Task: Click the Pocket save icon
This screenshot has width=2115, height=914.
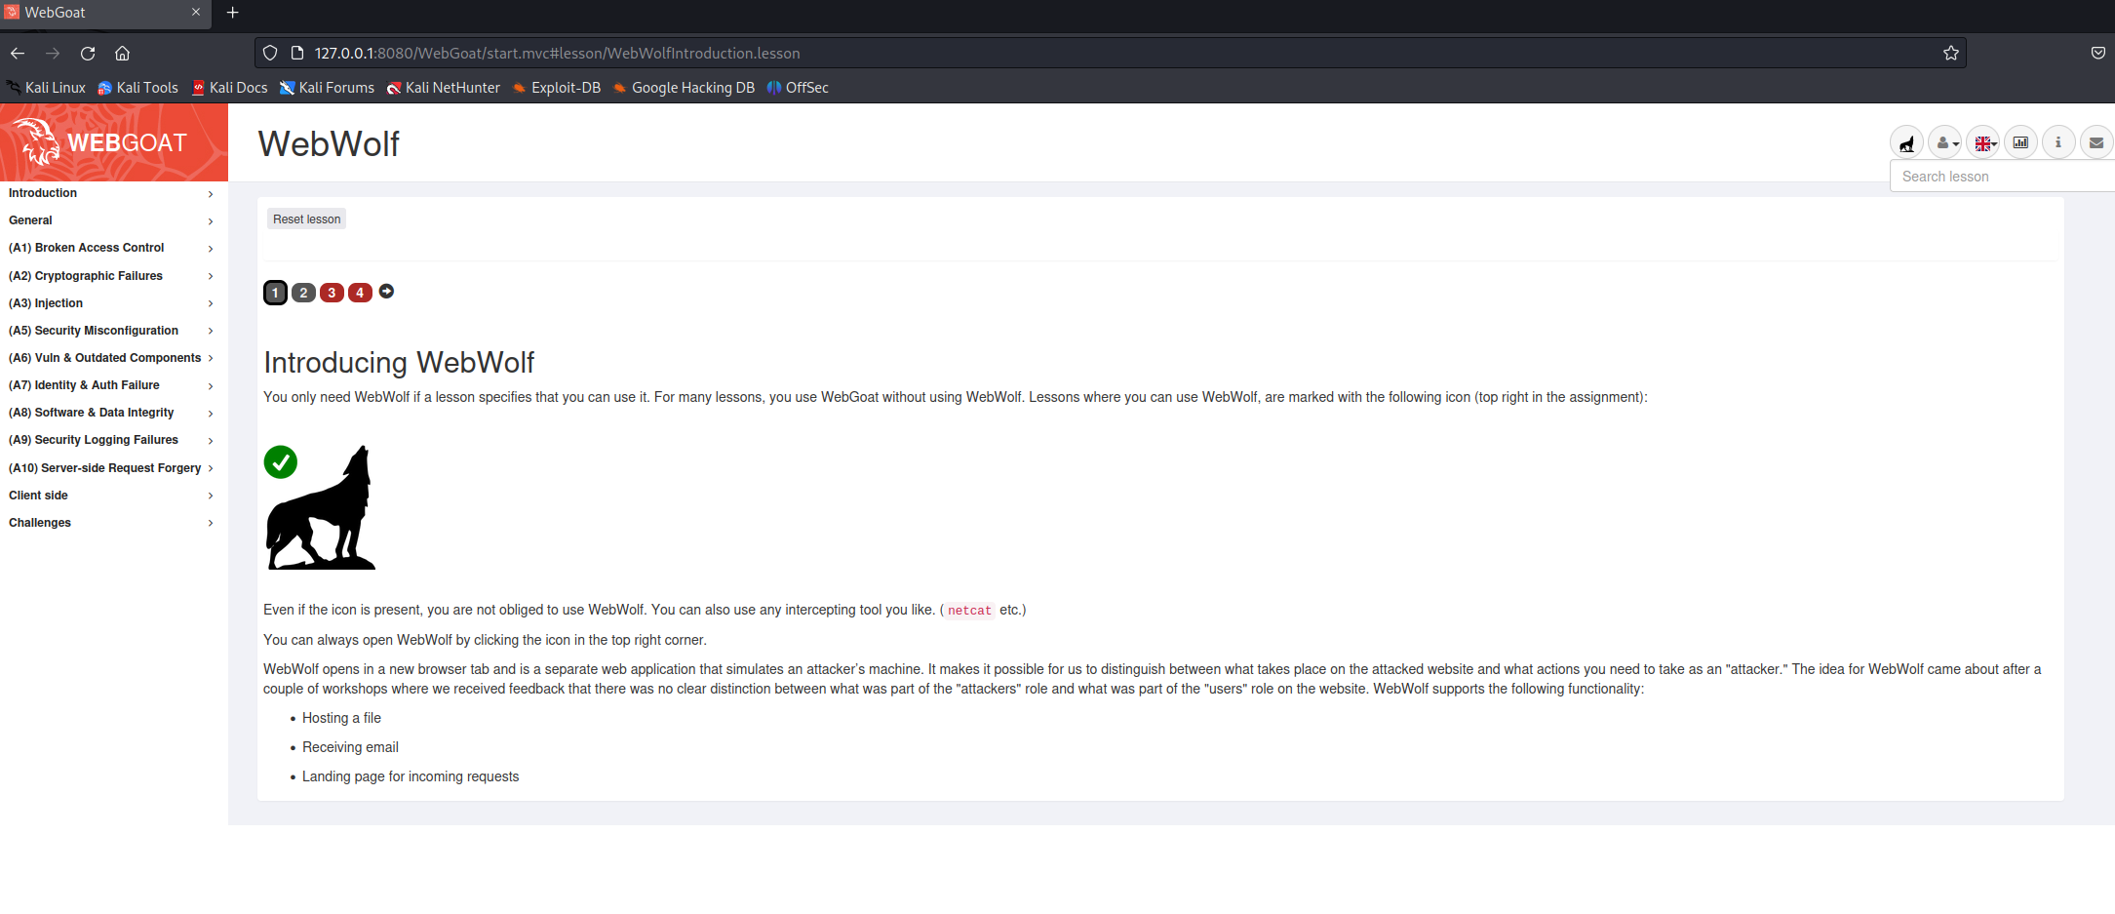Action: (x=2098, y=53)
